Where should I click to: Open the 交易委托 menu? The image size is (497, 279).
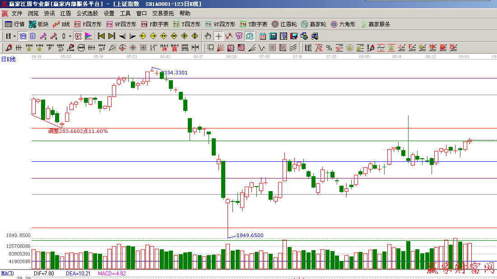pos(163,14)
